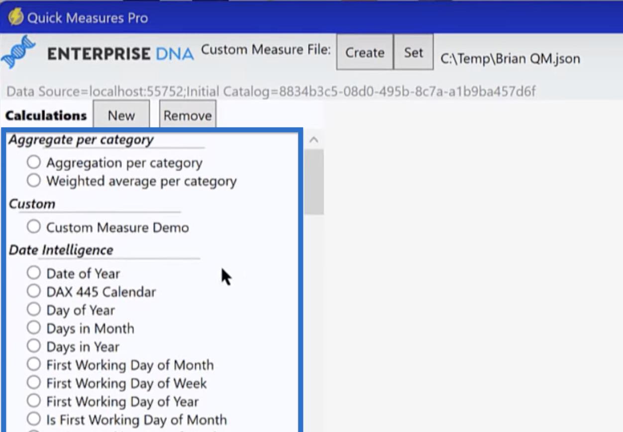Click the Enterprise DNA logo icon

coord(18,52)
